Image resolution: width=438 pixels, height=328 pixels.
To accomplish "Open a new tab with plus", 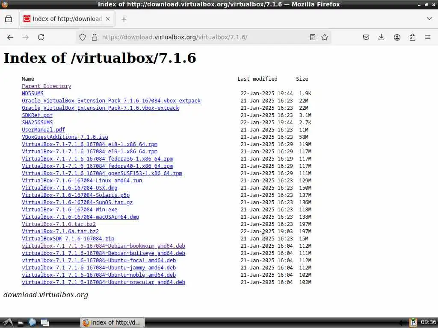I will [124, 19].
